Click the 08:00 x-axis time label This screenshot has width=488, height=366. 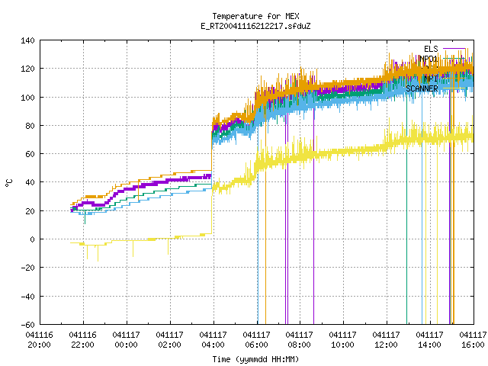click(x=299, y=345)
